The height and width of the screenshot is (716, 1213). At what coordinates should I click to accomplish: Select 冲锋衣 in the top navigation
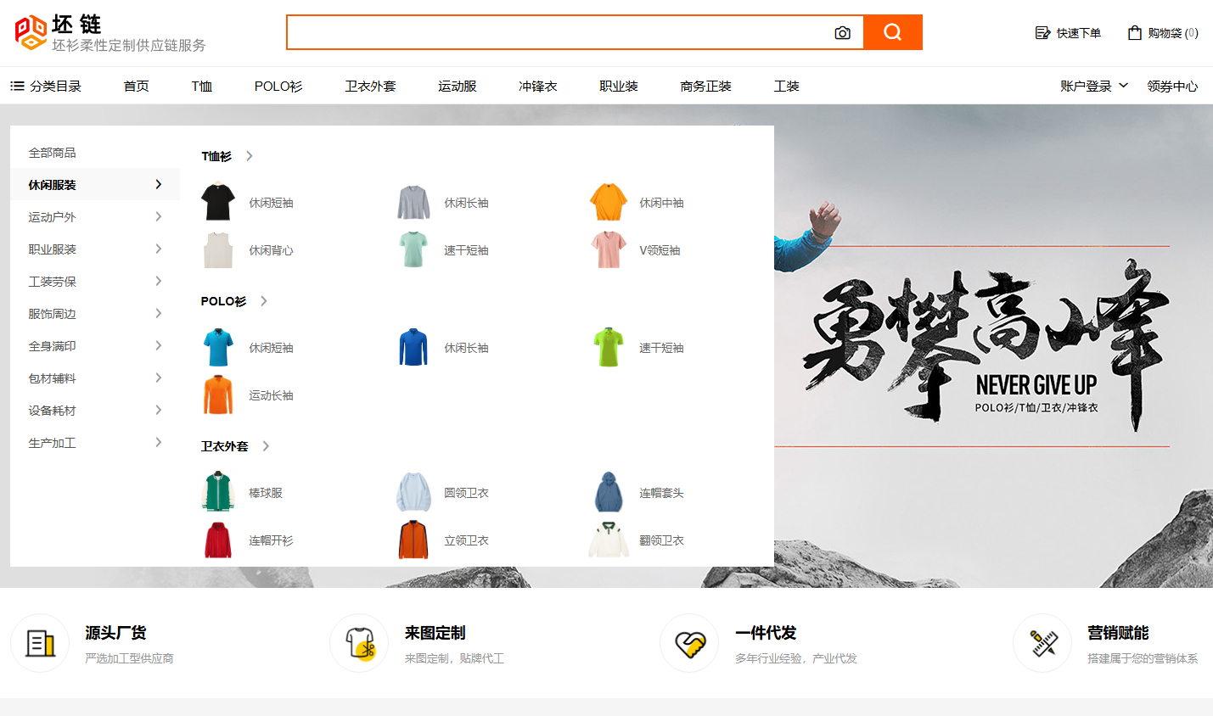click(x=536, y=85)
